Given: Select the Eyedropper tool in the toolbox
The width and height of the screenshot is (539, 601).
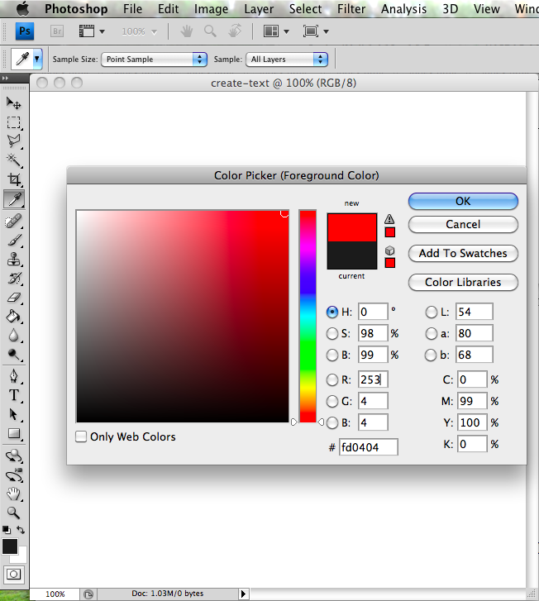Looking at the screenshot, I should (x=14, y=199).
